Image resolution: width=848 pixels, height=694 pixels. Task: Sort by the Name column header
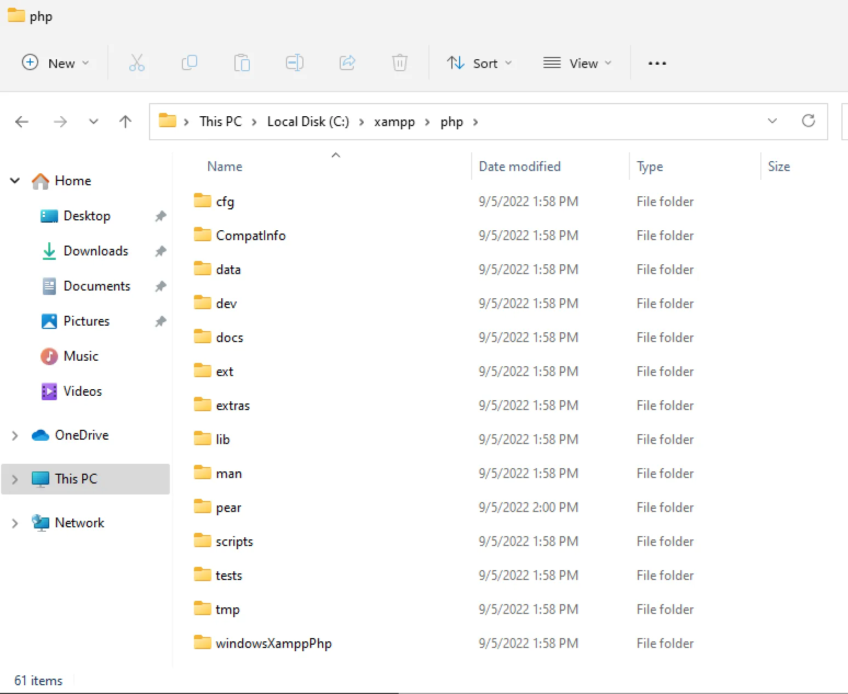click(x=225, y=167)
